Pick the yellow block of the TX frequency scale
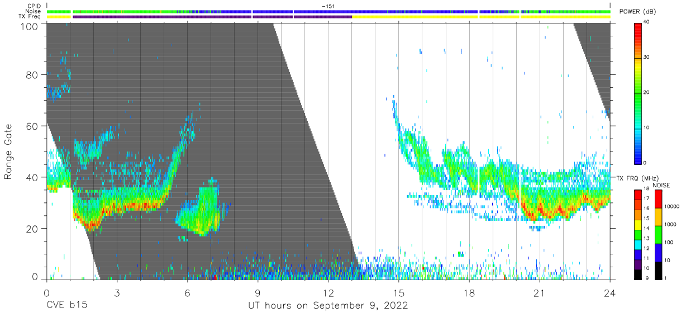 (638, 225)
